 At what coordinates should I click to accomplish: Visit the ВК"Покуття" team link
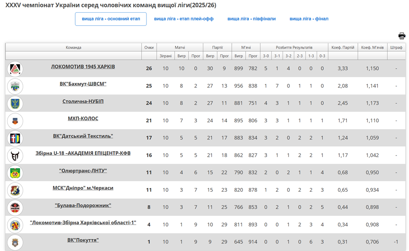(83, 240)
